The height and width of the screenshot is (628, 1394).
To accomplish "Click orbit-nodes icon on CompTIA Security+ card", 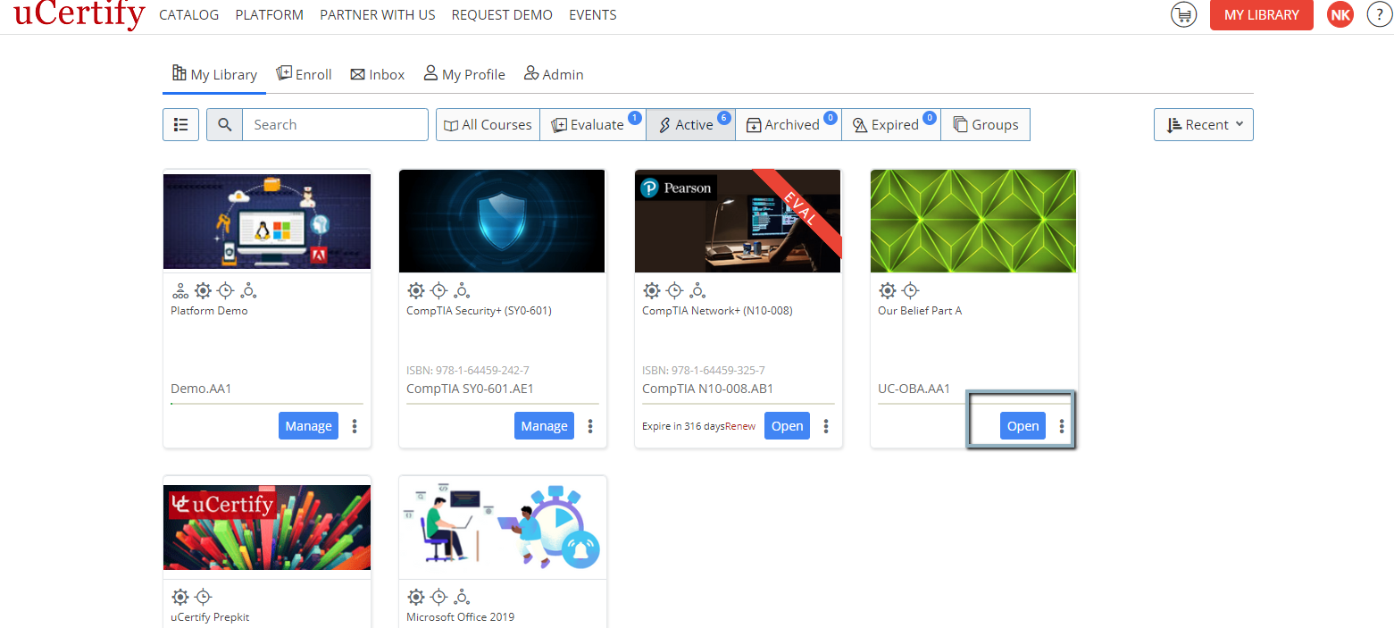I will [462, 290].
